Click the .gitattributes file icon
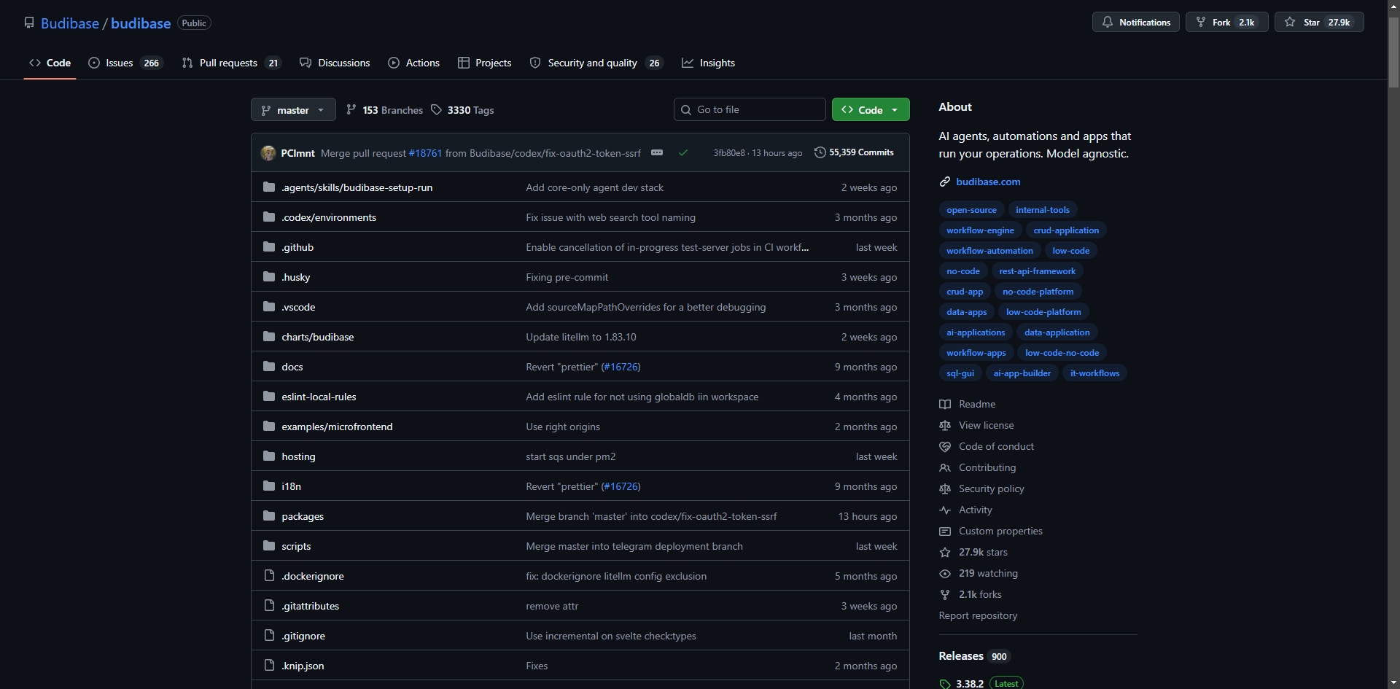This screenshot has width=1400, height=689. (x=269, y=606)
